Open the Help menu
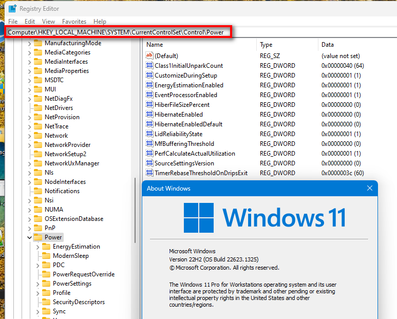 click(100, 22)
